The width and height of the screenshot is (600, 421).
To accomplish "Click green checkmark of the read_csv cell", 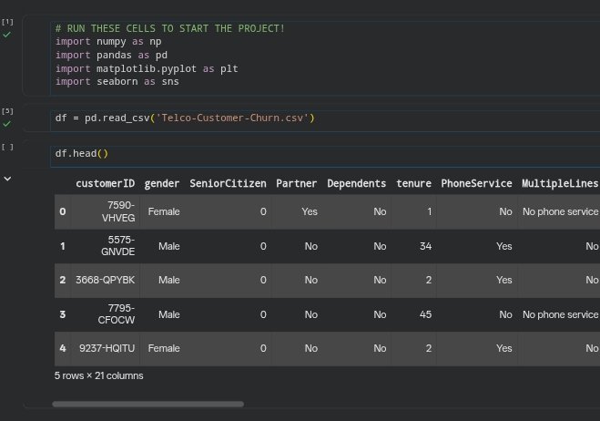I will [6, 124].
